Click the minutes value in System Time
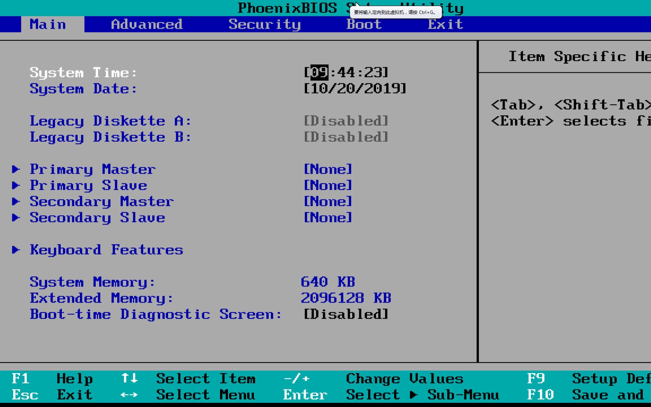This screenshot has height=407, width=651. tap(346, 72)
